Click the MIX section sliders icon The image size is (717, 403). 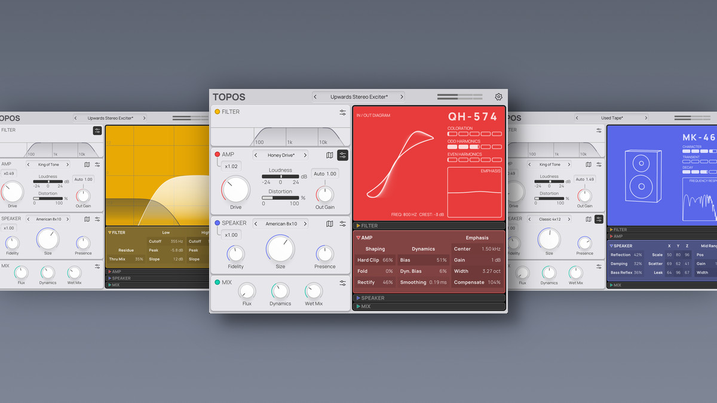(342, 281)
